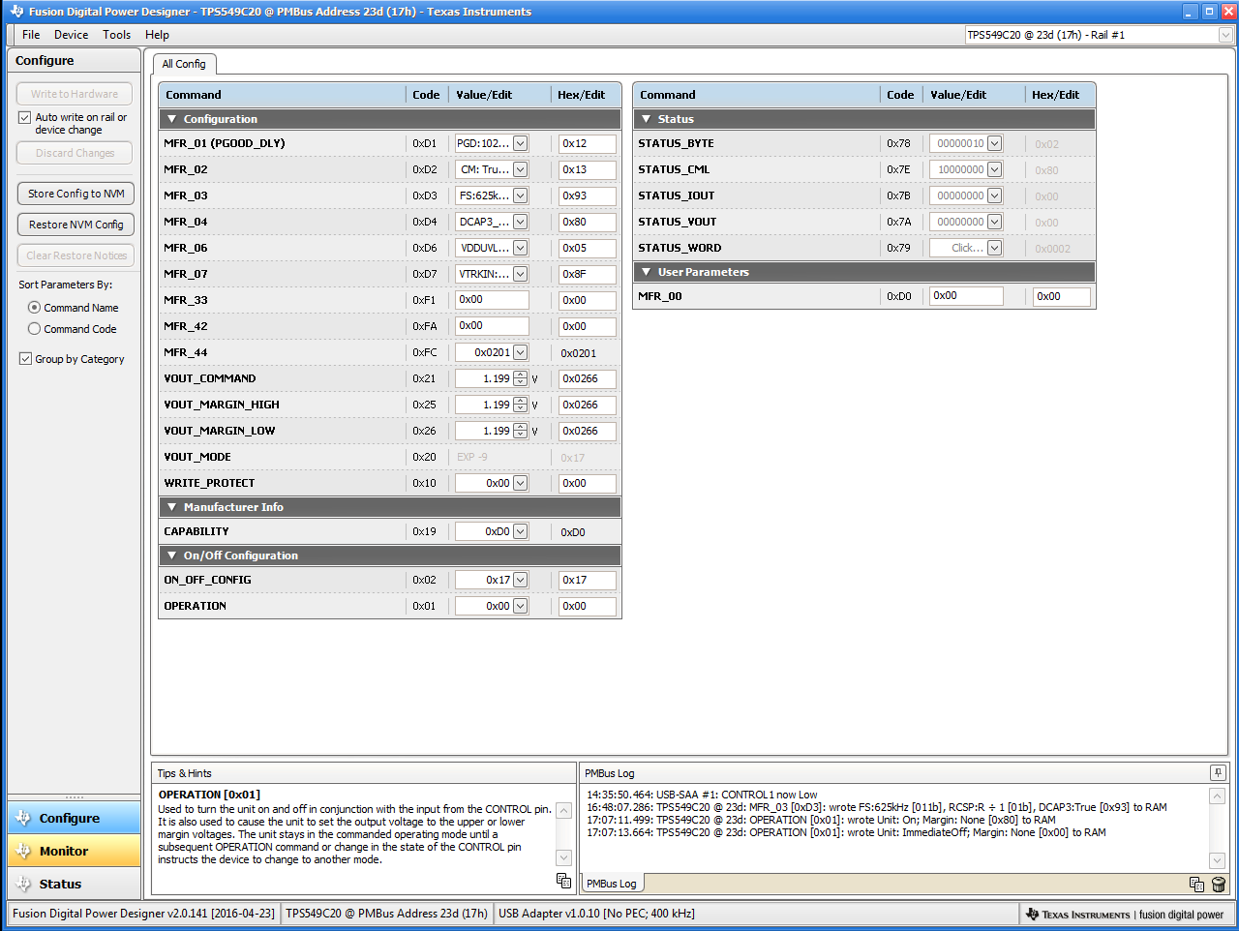The image size is (1239, 931).
Task: Disable the 'Group by Category' checkbox
Action: coord(24,358)
